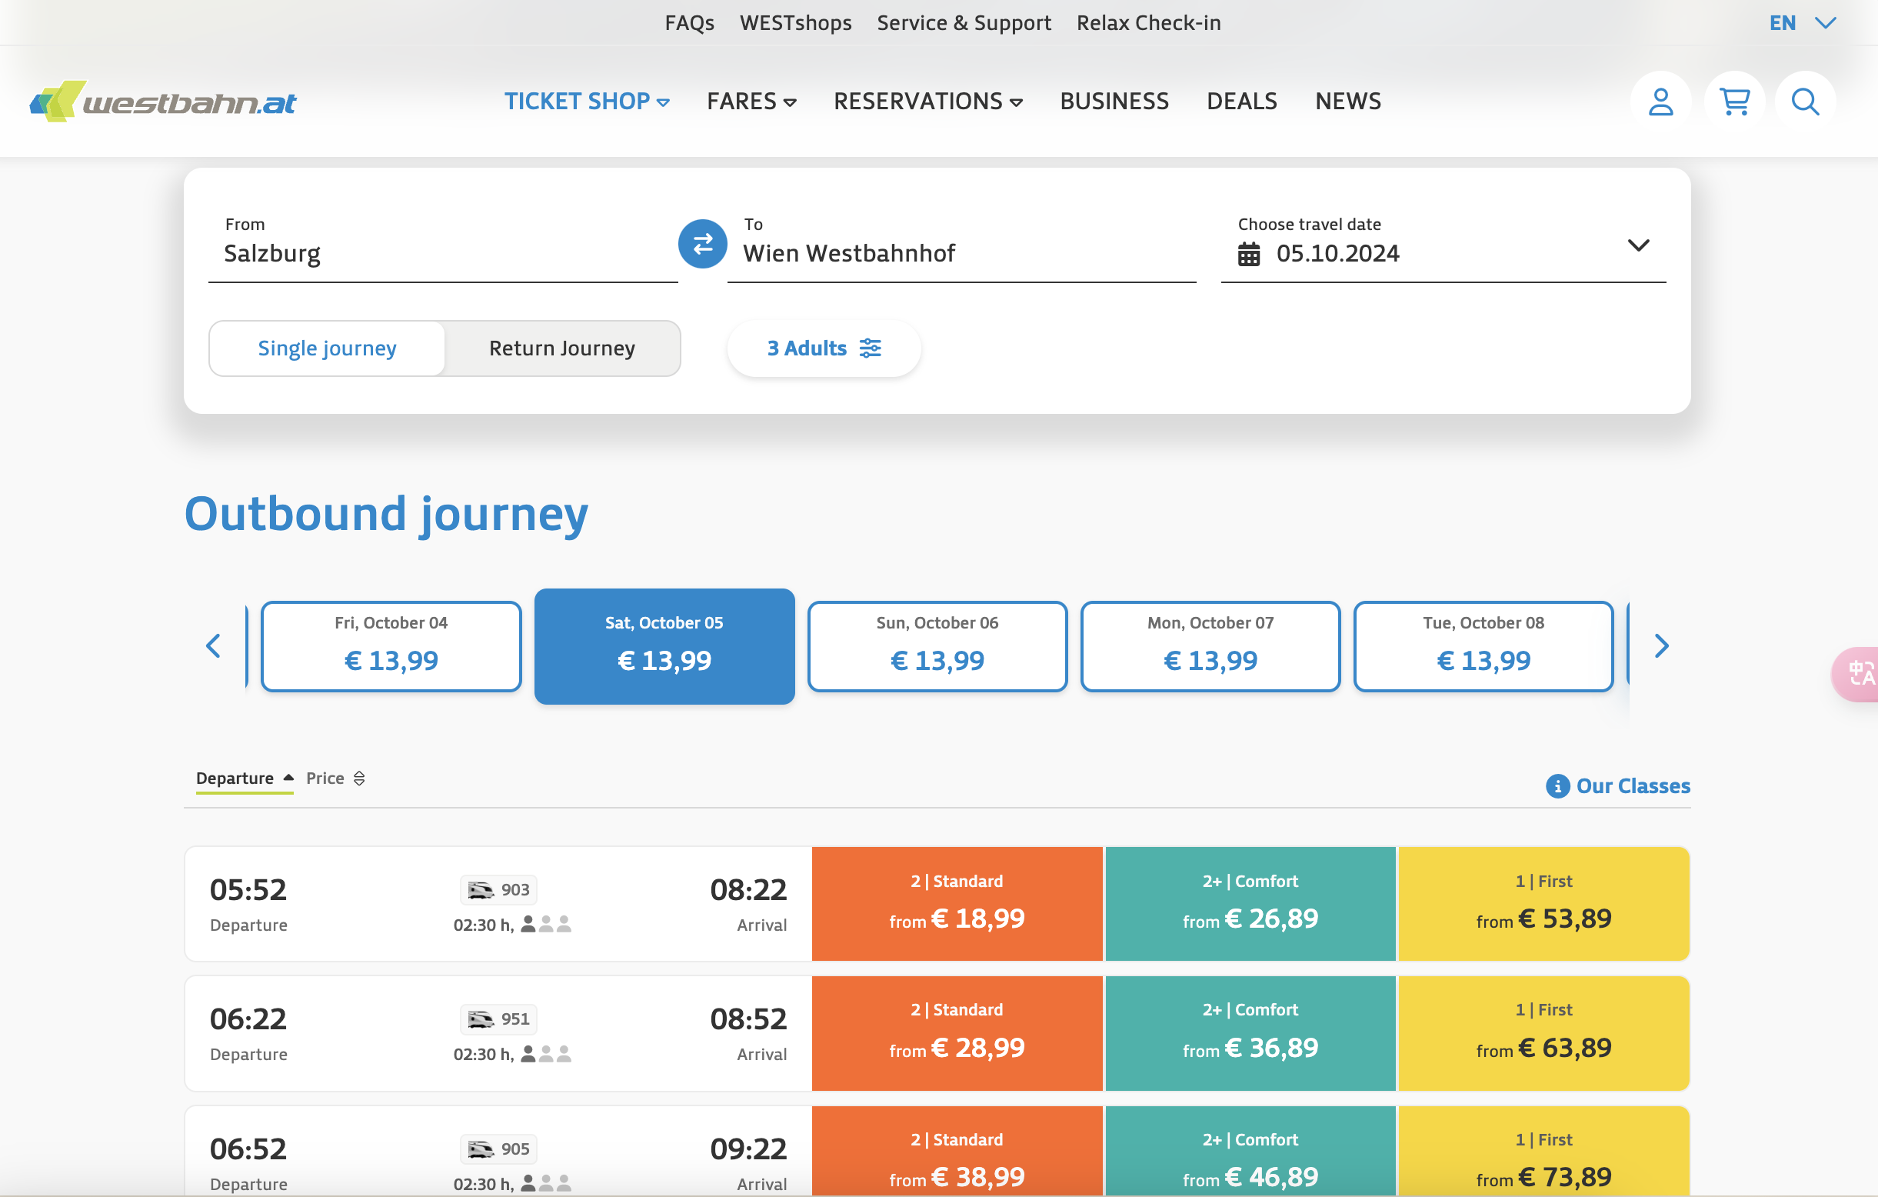Open NEWS in main navigation
The height and width of the screenshot is (1197, 1878).
click(x=1347, y=102)
